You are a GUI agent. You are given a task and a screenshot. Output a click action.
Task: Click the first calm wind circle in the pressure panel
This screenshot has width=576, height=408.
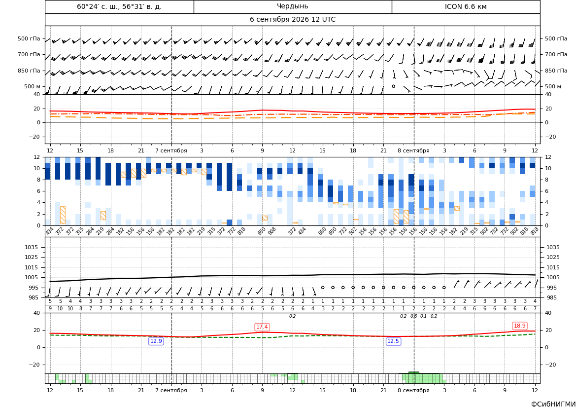tap(323, 287)
